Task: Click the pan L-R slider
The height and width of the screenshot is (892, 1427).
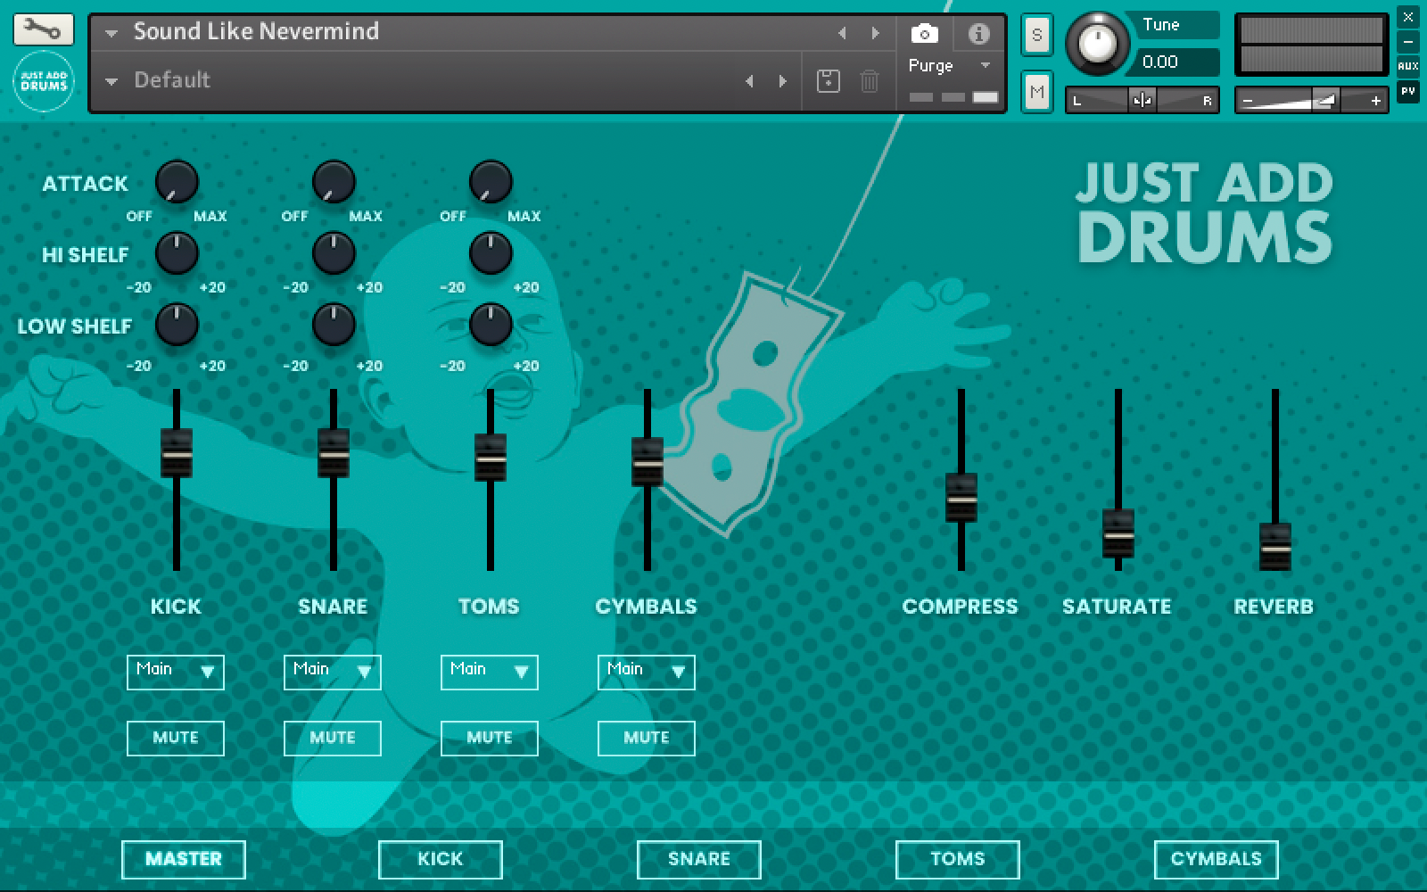Action: pyautogui.click(x=1142, y=100)
